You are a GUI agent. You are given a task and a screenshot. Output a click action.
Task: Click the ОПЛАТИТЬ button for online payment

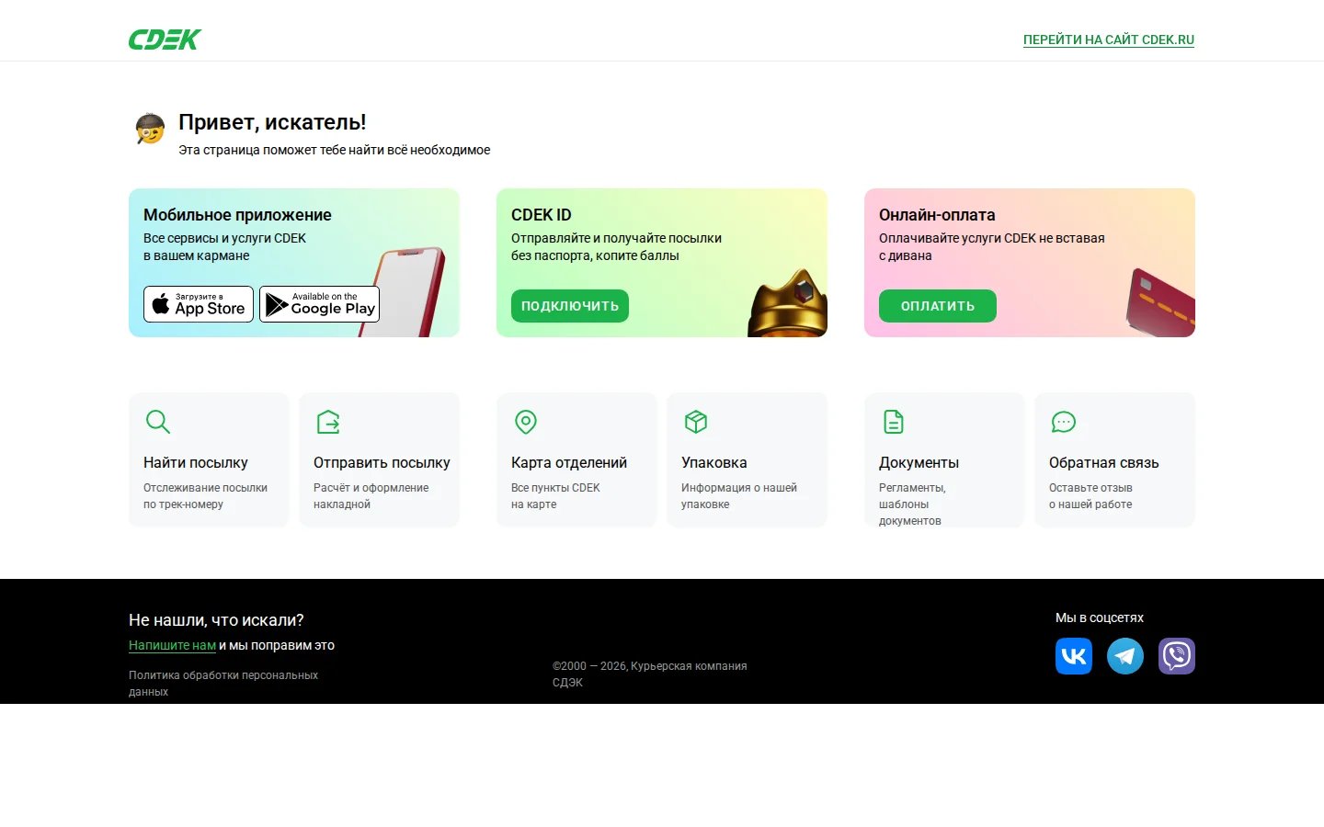pos(938,306)
